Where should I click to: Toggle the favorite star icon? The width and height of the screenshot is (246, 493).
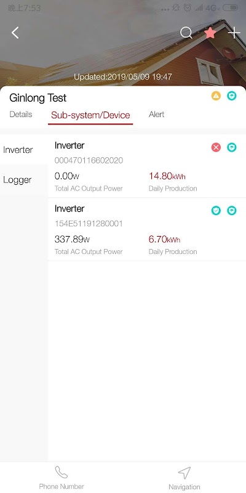click(210, 33)
